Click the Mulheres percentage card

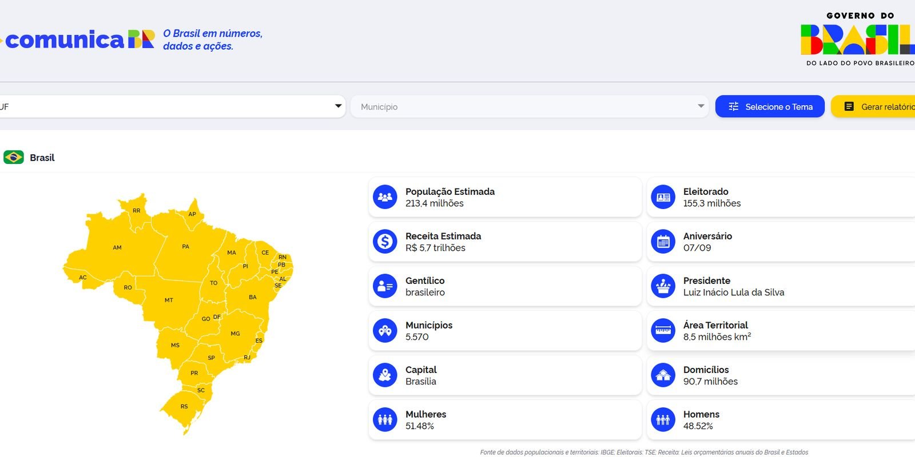pos(505,420)
